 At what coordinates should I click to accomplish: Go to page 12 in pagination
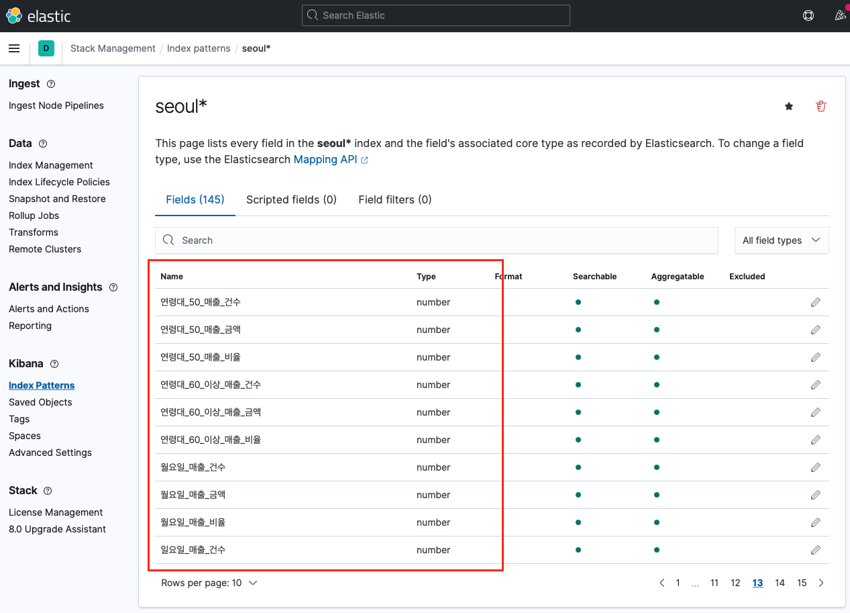click(736, 583)
